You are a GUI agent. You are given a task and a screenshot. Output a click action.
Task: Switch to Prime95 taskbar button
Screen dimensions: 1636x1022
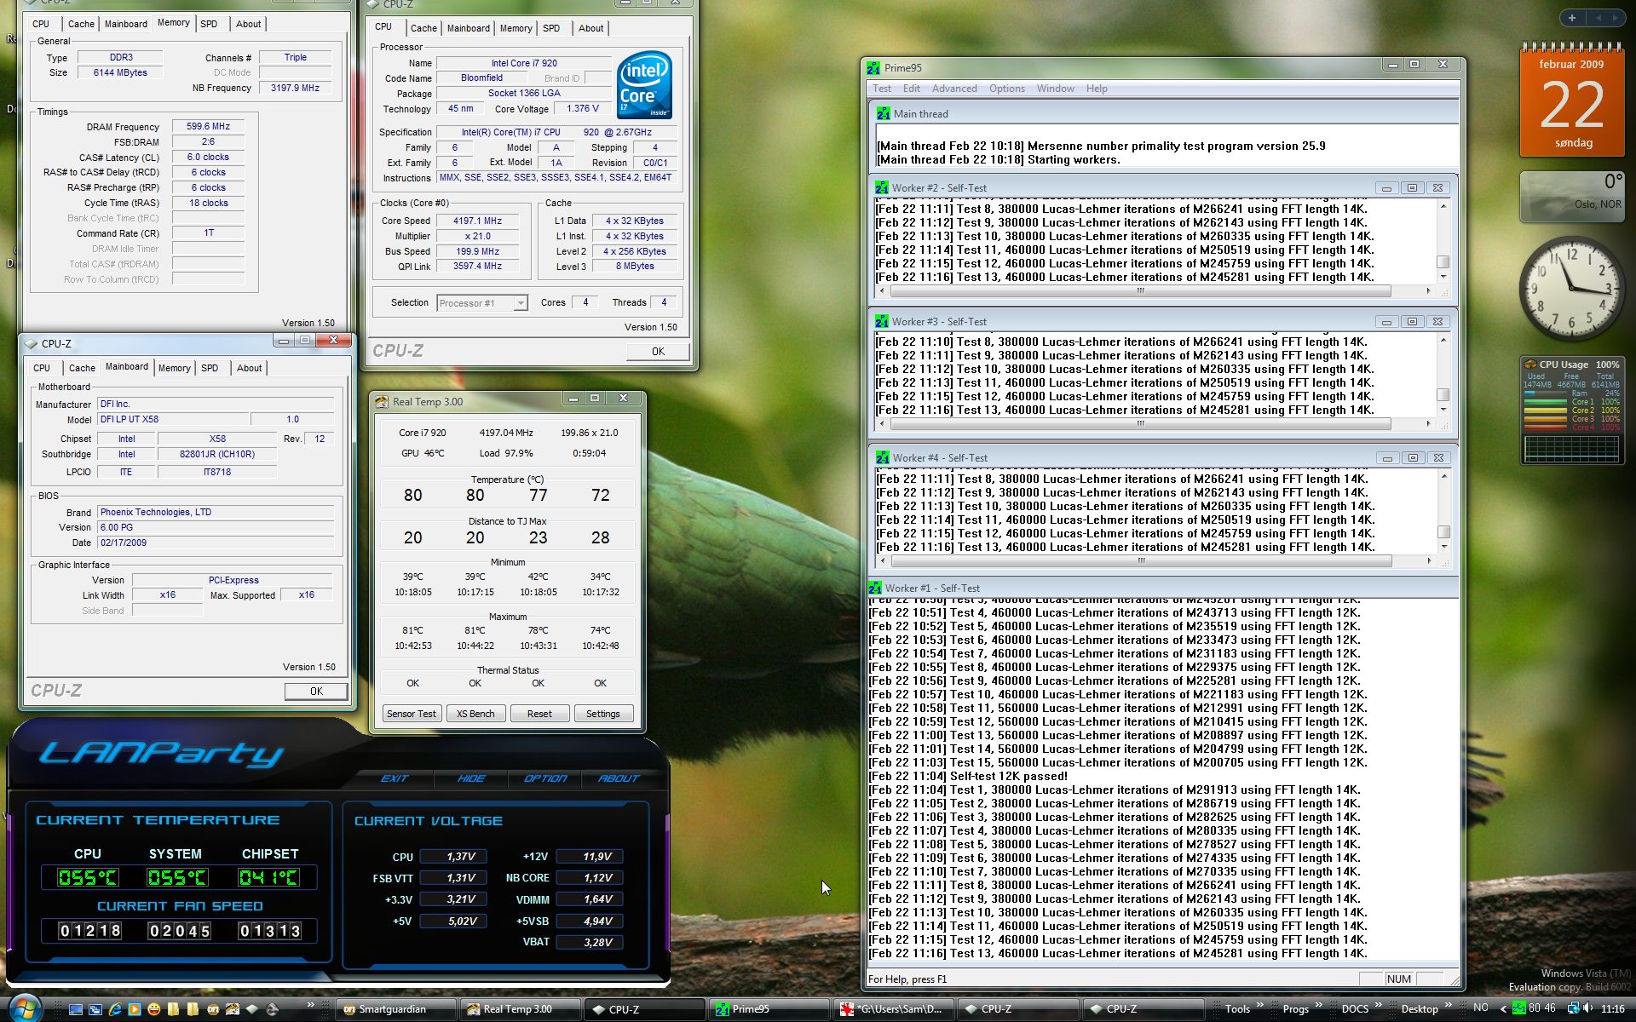tap(771, 1009)
